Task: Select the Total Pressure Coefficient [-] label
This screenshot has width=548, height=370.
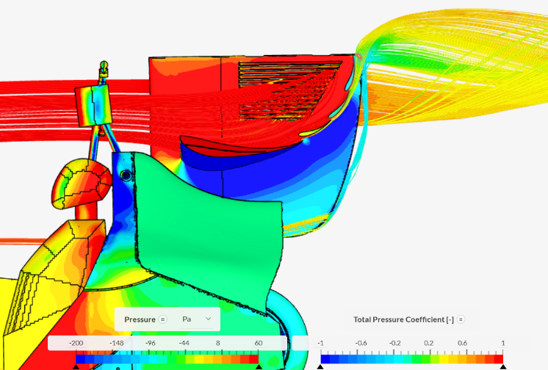Action: [403, 319]
